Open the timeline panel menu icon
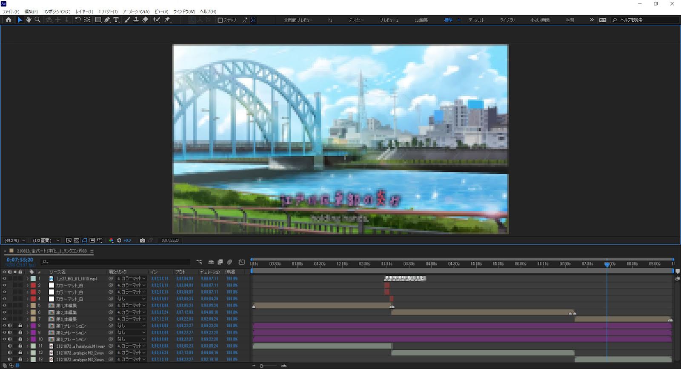 click(92, 251)
